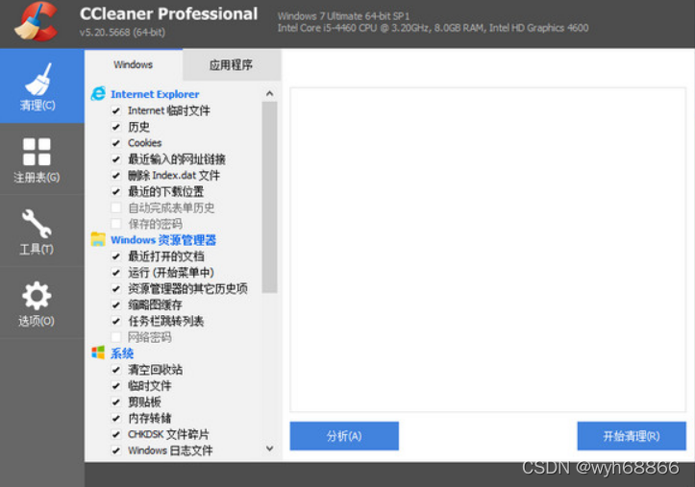Uncheck Internet 临时文件 checkbox
695x487 pixels.
coord(116,110)
